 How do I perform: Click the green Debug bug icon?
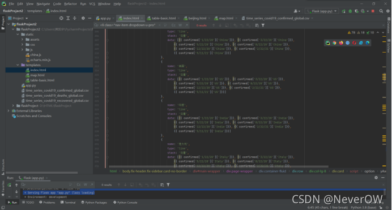click(x=350, y=11)
